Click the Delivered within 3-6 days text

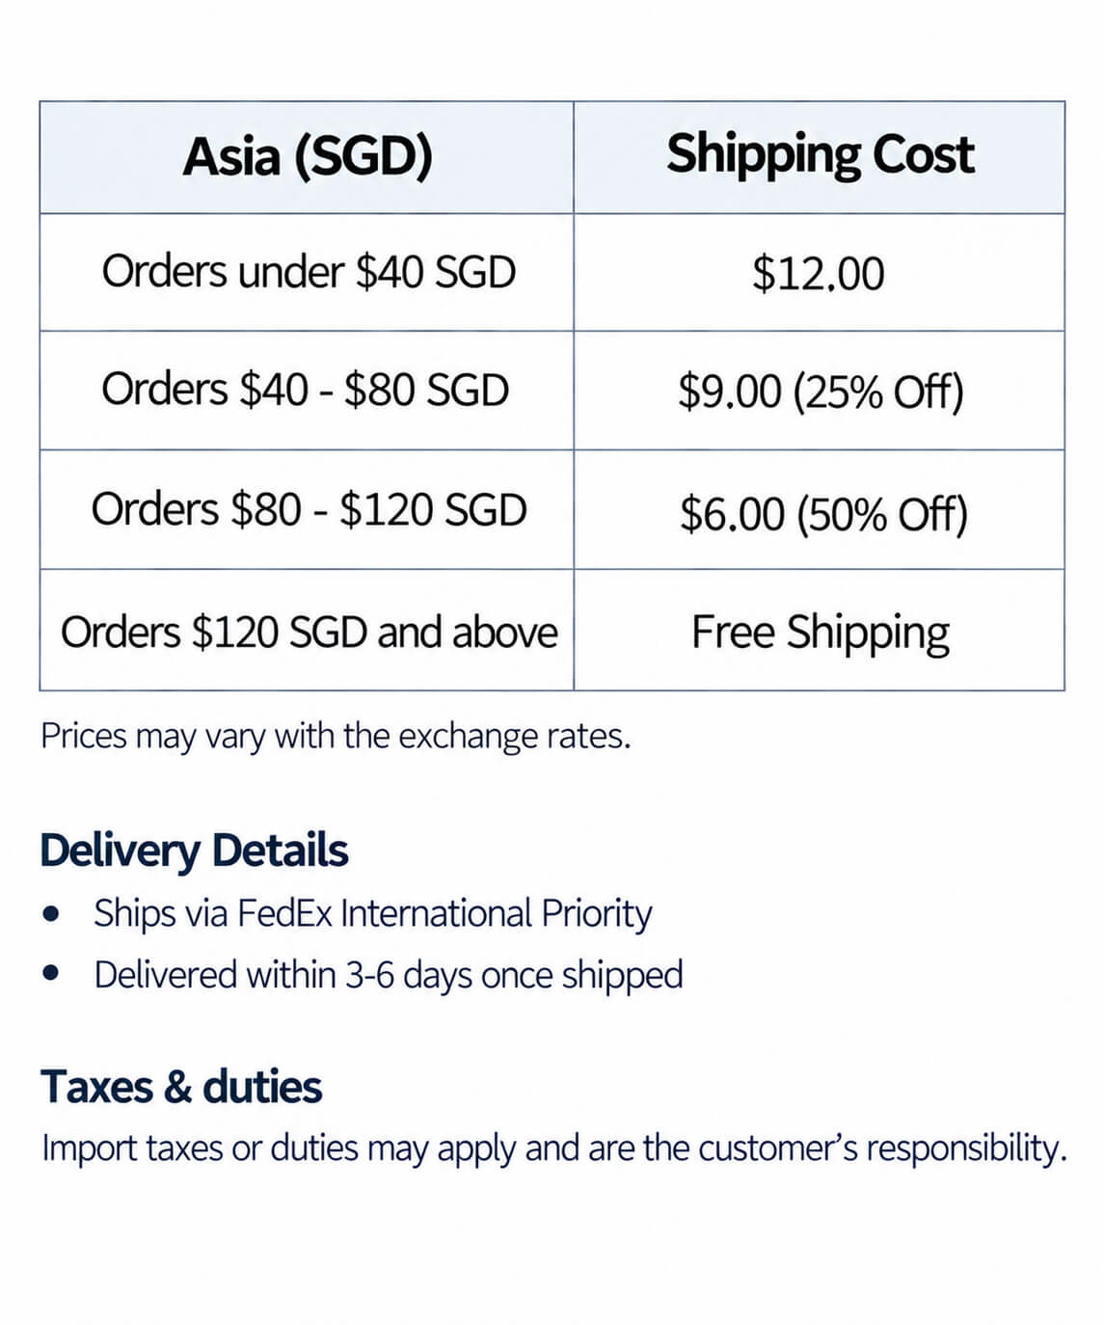pyautogui.click(x=388, y=975)
